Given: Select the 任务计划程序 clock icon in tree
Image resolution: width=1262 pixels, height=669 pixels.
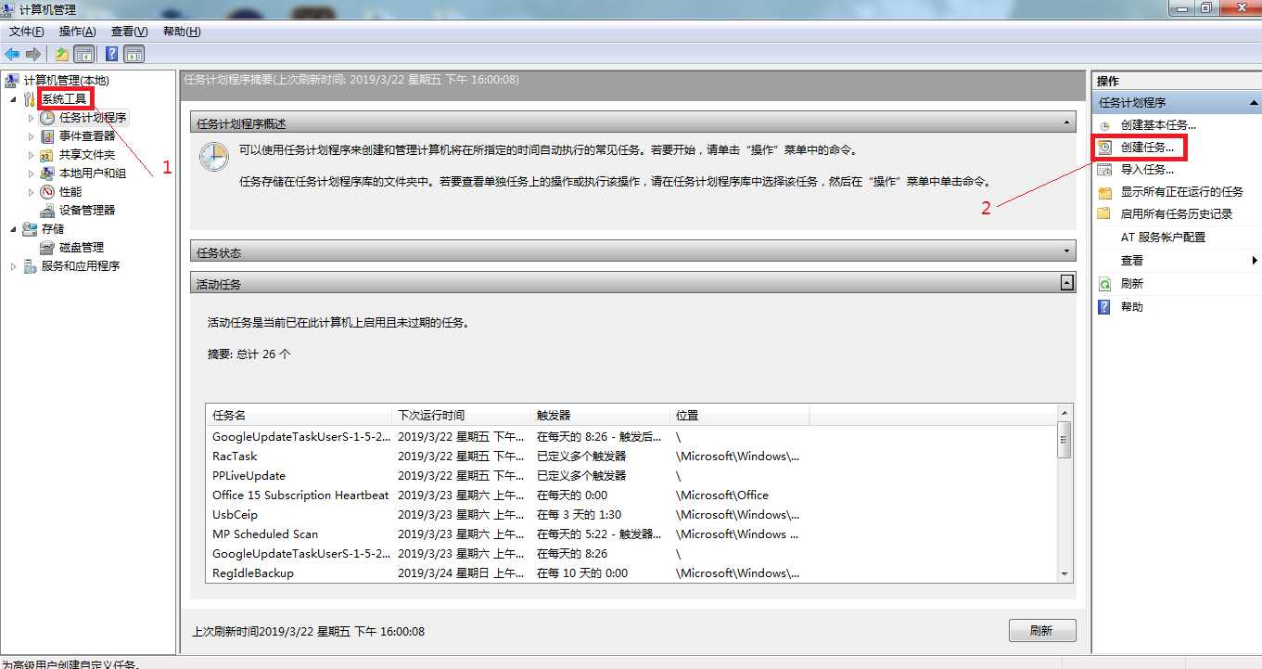Looking at the screenshot, I should click(47, 118).
